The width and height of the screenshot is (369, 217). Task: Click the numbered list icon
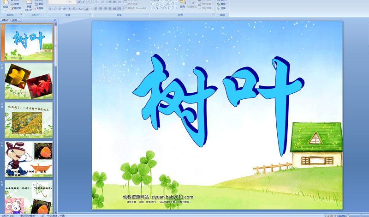(103, 2)
